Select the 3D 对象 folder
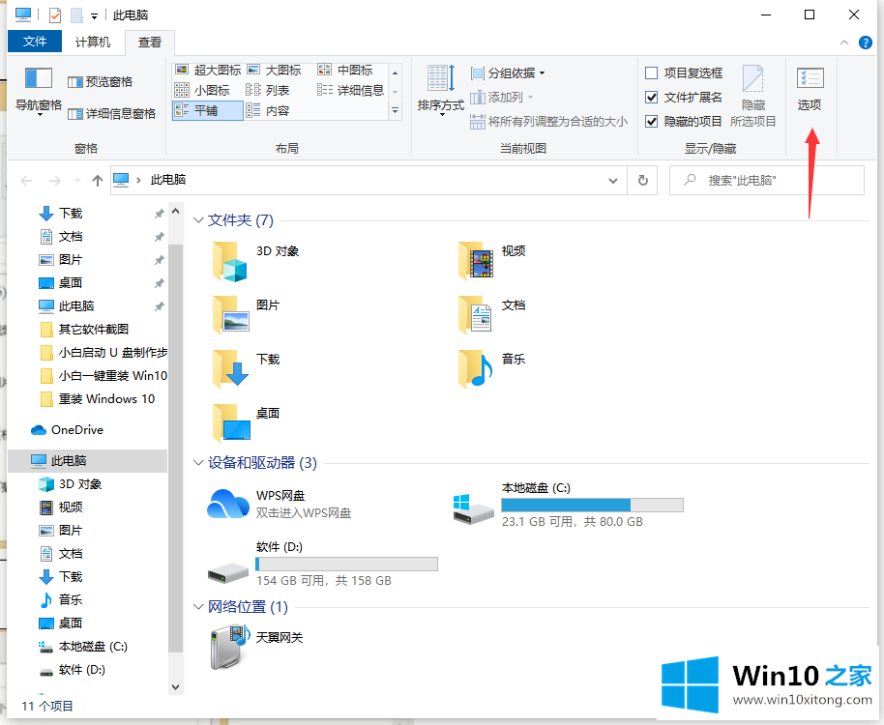Screen dimensions: 884x725 (x=256, y=260)
